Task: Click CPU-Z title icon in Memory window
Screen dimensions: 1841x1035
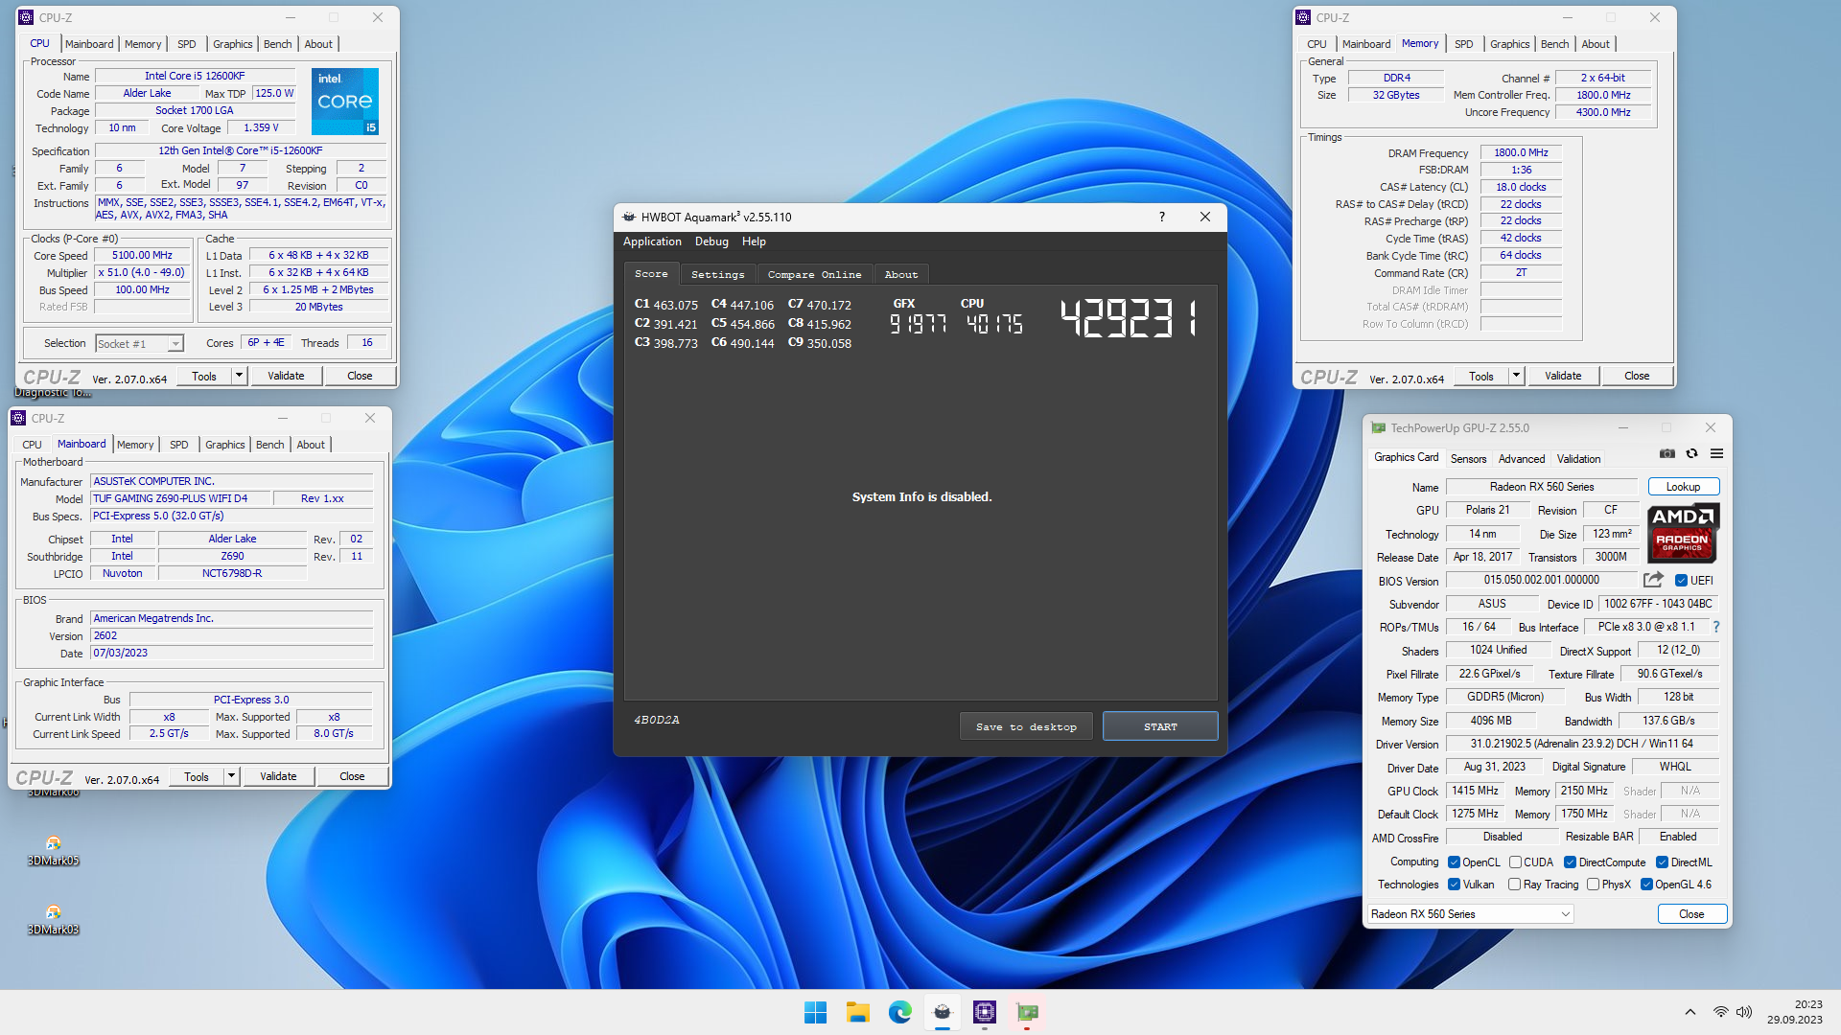Action: (1303, 17)
